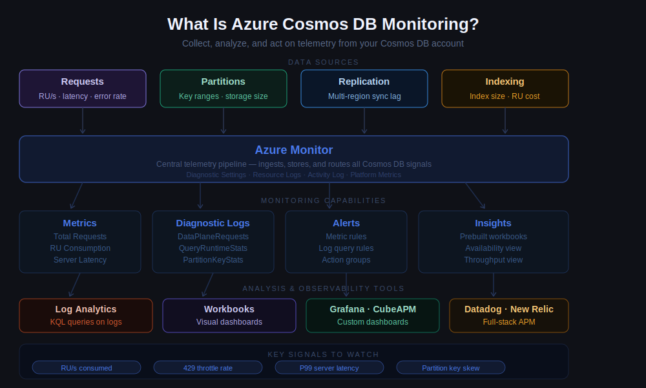This screenshot has height=388, width=646.
Task: Click 'Visual dashboards' under Workbooks
Action: [229, 322]
